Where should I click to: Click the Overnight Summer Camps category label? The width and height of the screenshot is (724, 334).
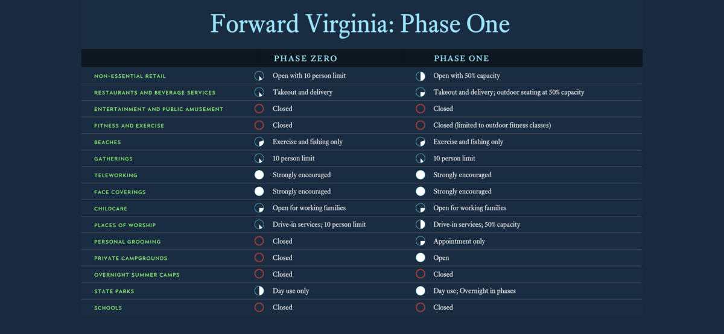[x=137, y=275]
